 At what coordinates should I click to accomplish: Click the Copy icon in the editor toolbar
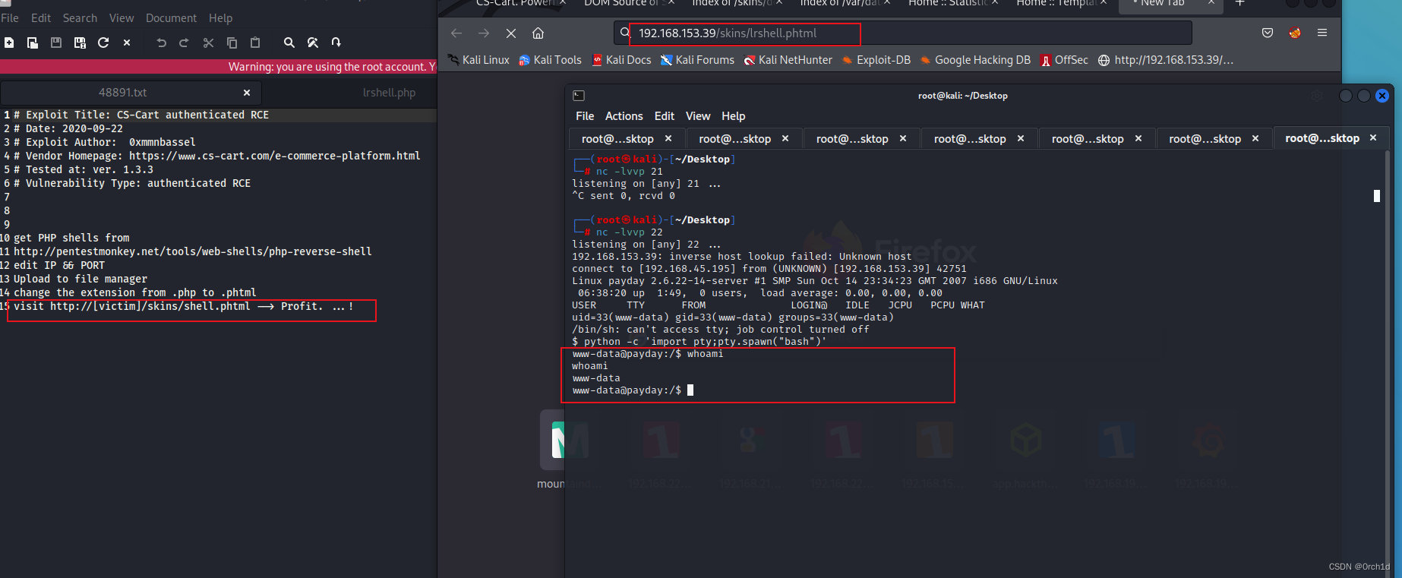(232, 43)
